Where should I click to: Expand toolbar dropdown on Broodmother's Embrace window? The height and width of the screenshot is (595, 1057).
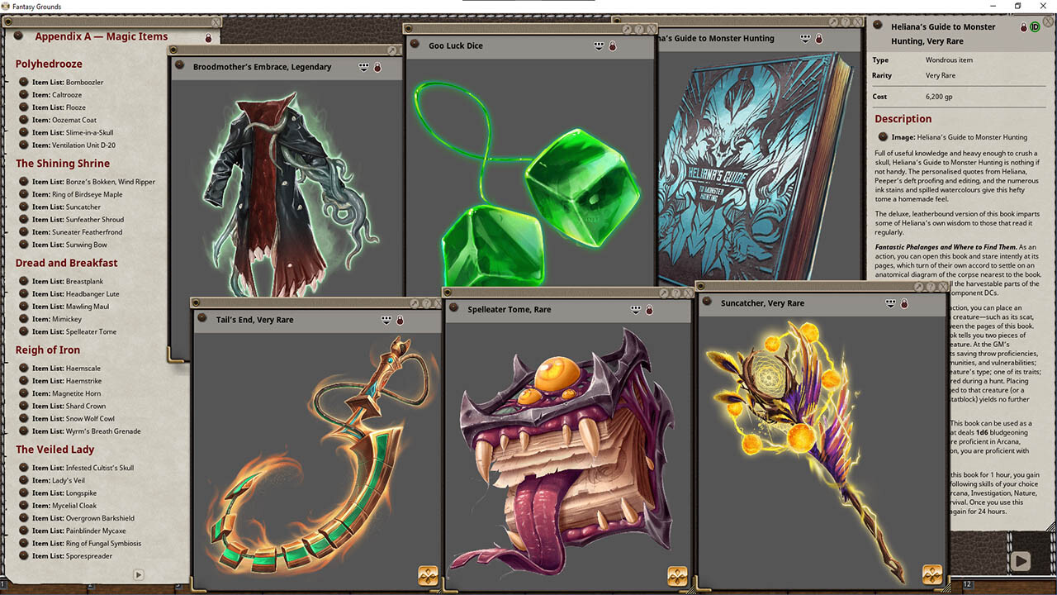tap(363, 67)
